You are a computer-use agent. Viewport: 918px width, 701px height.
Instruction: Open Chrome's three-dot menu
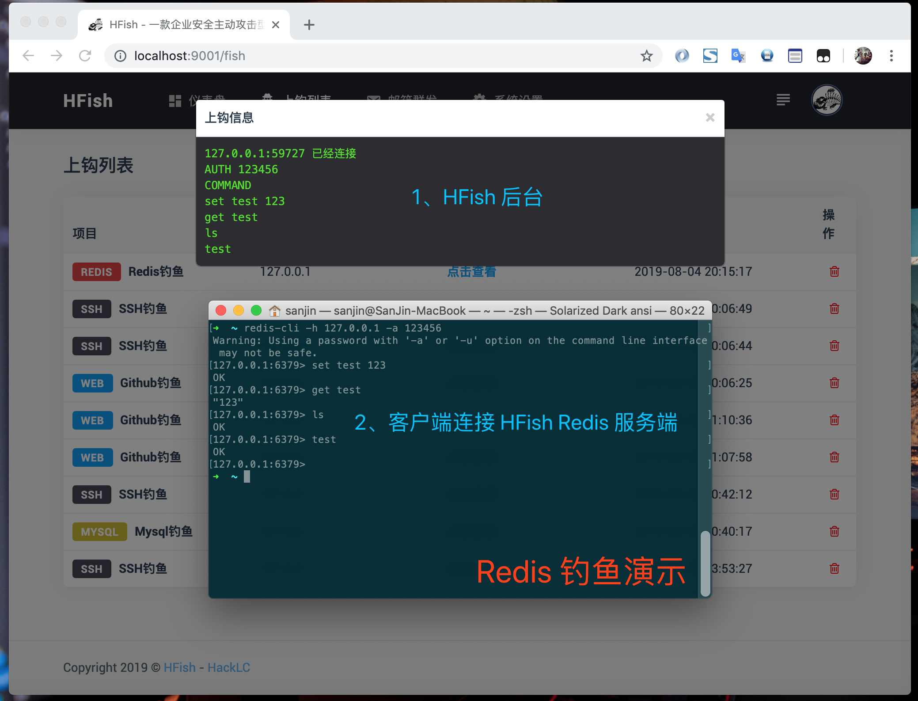891,56
